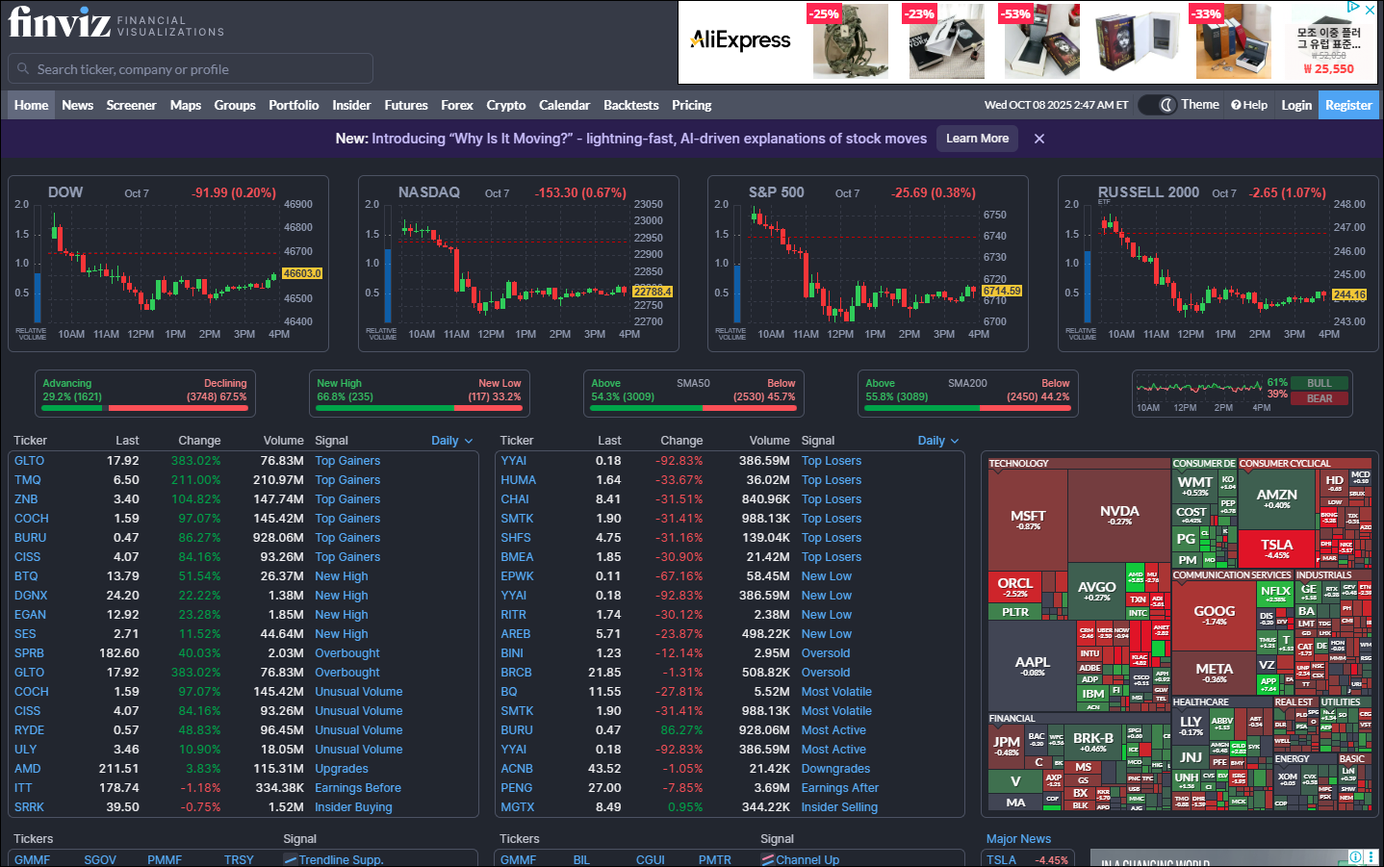Select the BULL indicator label
Viewport: 1384px width, 867px height.
(x=1320, y=383)
